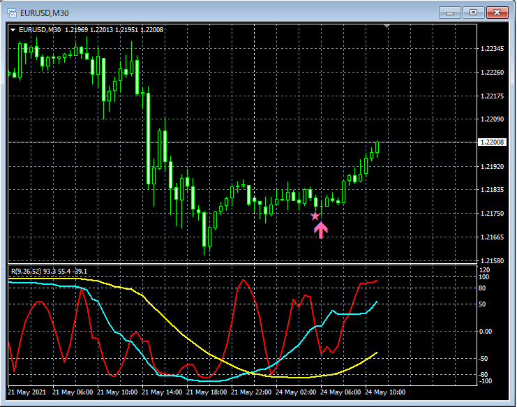Click the 24 May 02:00 time label
The height and width of the screenshot is (407, 517).
pos(296,392)
